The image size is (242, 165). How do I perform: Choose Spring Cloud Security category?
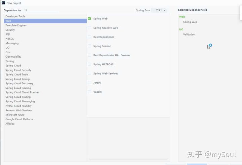pos(45,70)
